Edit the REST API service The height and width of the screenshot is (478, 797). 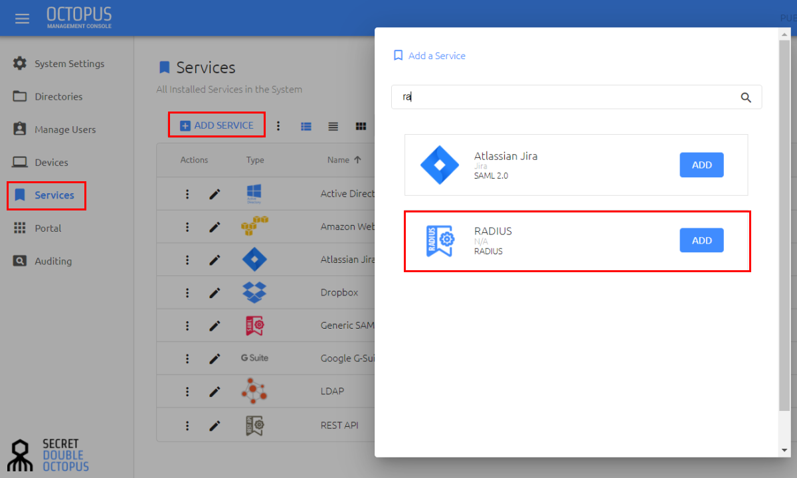tap(215, 426)
